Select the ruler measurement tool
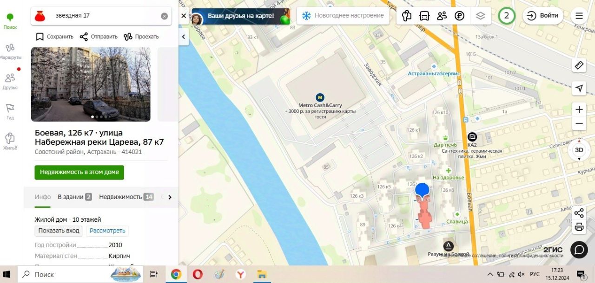This screenshot has width=595, height=283. [x=579, y=65]
